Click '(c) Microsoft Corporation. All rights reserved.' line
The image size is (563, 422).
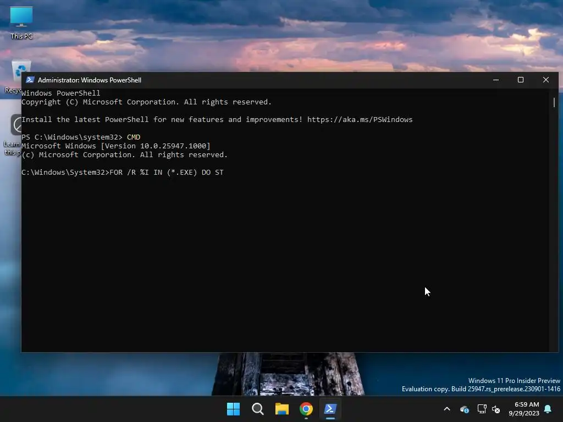coord(125,154)
